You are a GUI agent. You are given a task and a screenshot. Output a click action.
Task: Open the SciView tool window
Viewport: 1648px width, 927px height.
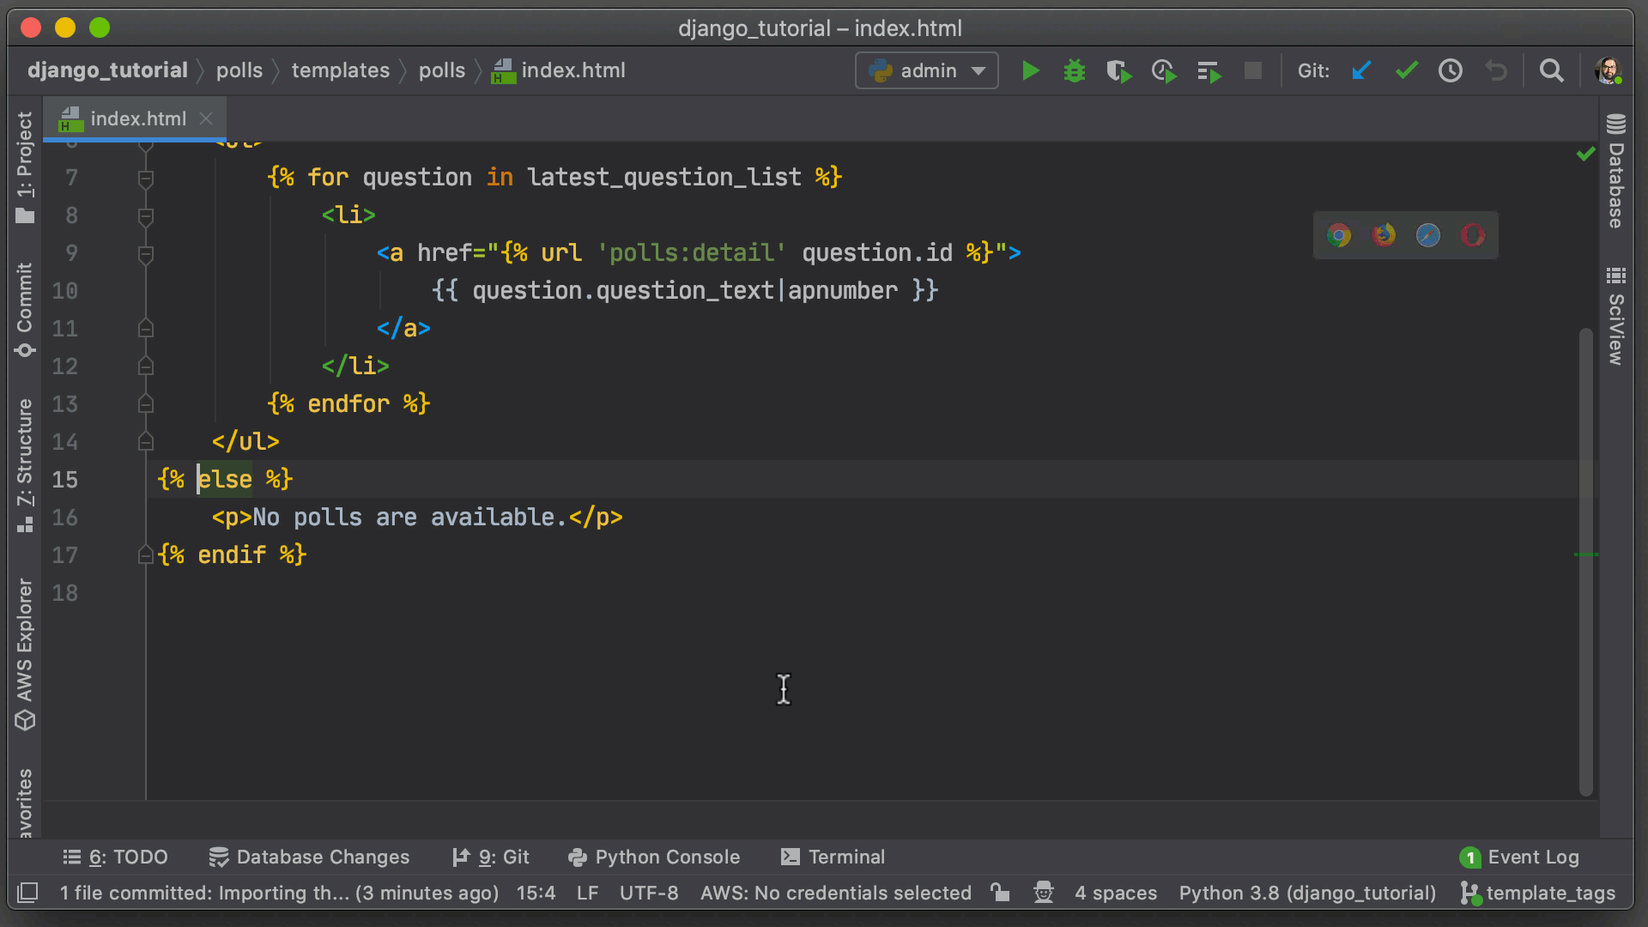pos(1616,316)
